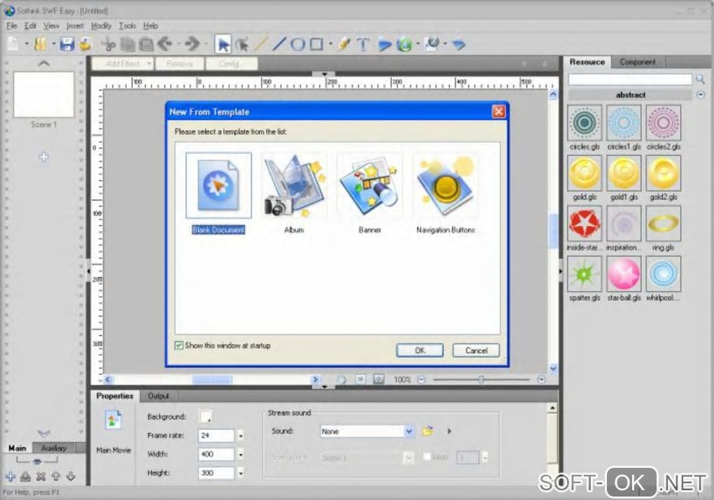Click the play sound triangle icon

tap(449, 431)
